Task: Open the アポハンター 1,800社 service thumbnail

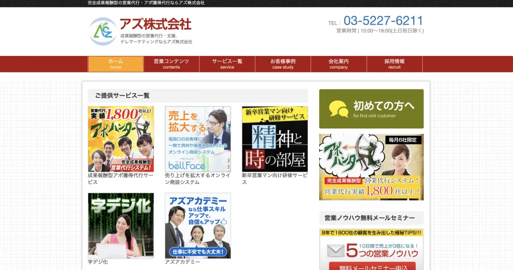Action: (x=121, y=139)
